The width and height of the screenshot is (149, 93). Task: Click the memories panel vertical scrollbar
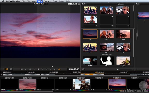[x=133, y=8]
